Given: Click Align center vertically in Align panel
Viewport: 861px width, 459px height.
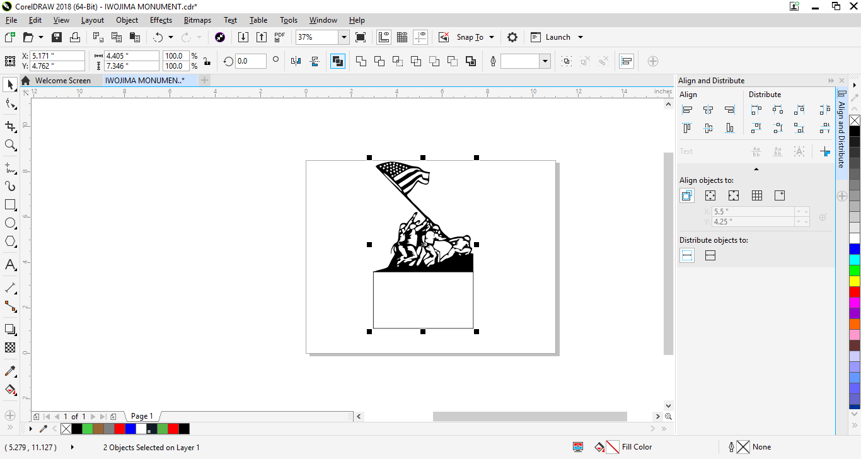Looking at the screenshot, I should pos(708,128).
